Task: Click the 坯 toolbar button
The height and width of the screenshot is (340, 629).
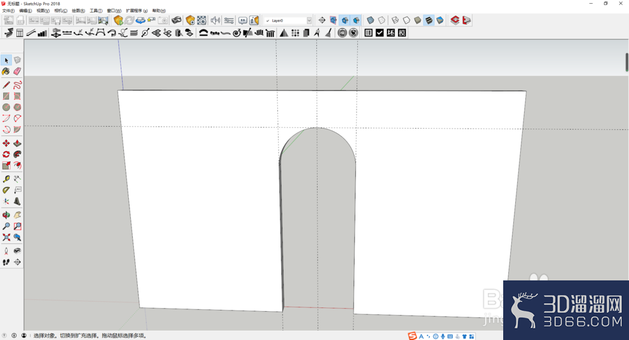Action: tap(391, 33)
